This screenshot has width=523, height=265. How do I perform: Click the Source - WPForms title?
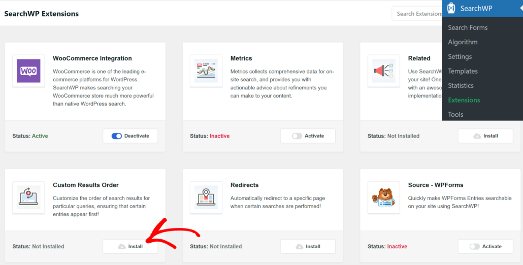(436, 185)
